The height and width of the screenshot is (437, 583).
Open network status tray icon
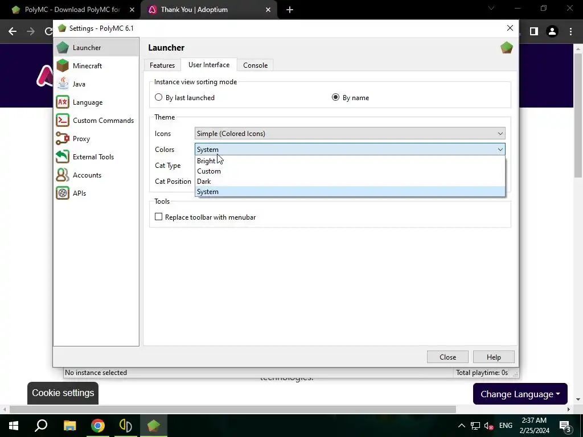(475, 426)
